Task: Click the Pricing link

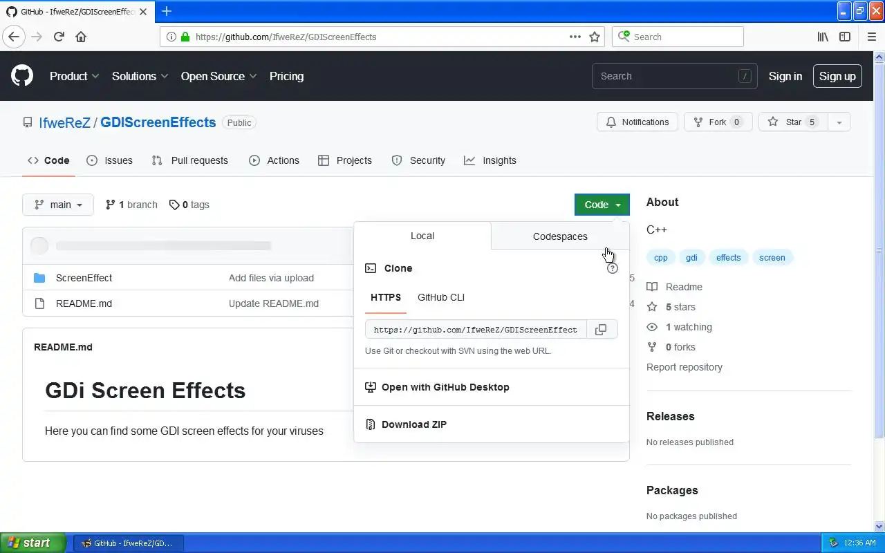Action: (x=286, y=76)
